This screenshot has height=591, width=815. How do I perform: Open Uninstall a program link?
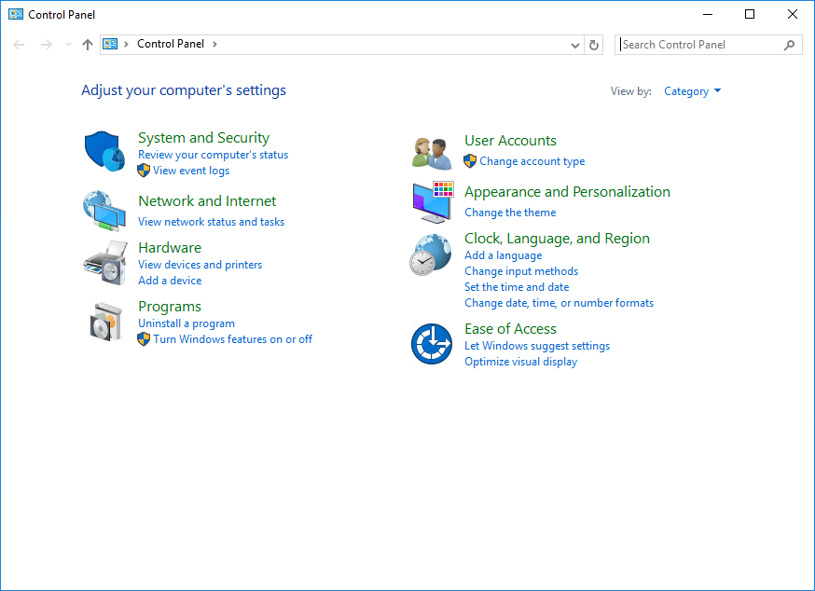(186, 323)
